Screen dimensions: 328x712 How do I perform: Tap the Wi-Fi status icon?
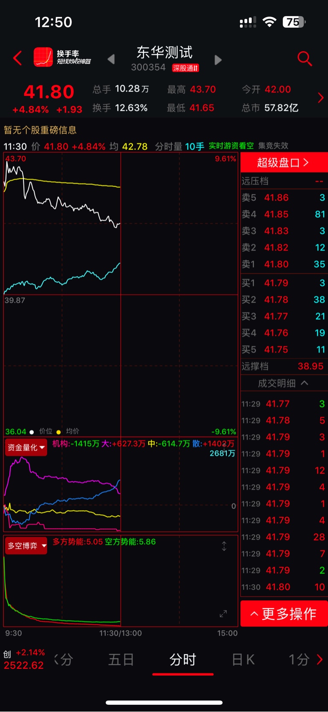point(269,22)
